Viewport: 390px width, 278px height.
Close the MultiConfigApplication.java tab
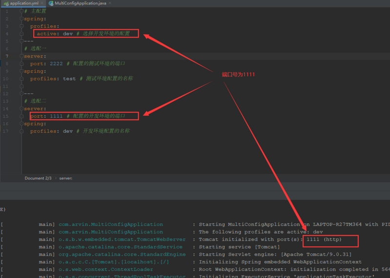pyautogui.click(x=110, y=3)
